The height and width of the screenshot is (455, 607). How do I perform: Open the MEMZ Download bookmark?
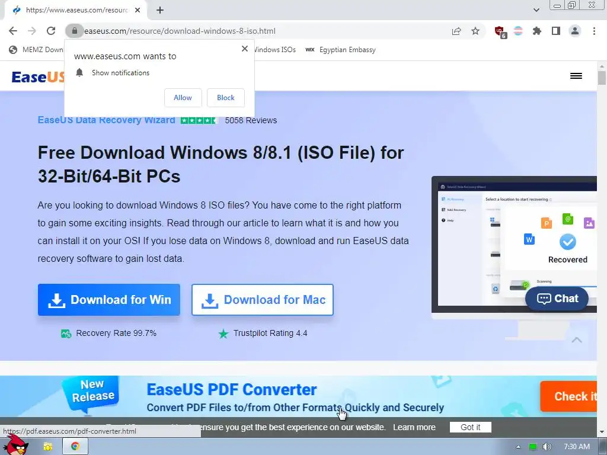click(x=37, y=50)
